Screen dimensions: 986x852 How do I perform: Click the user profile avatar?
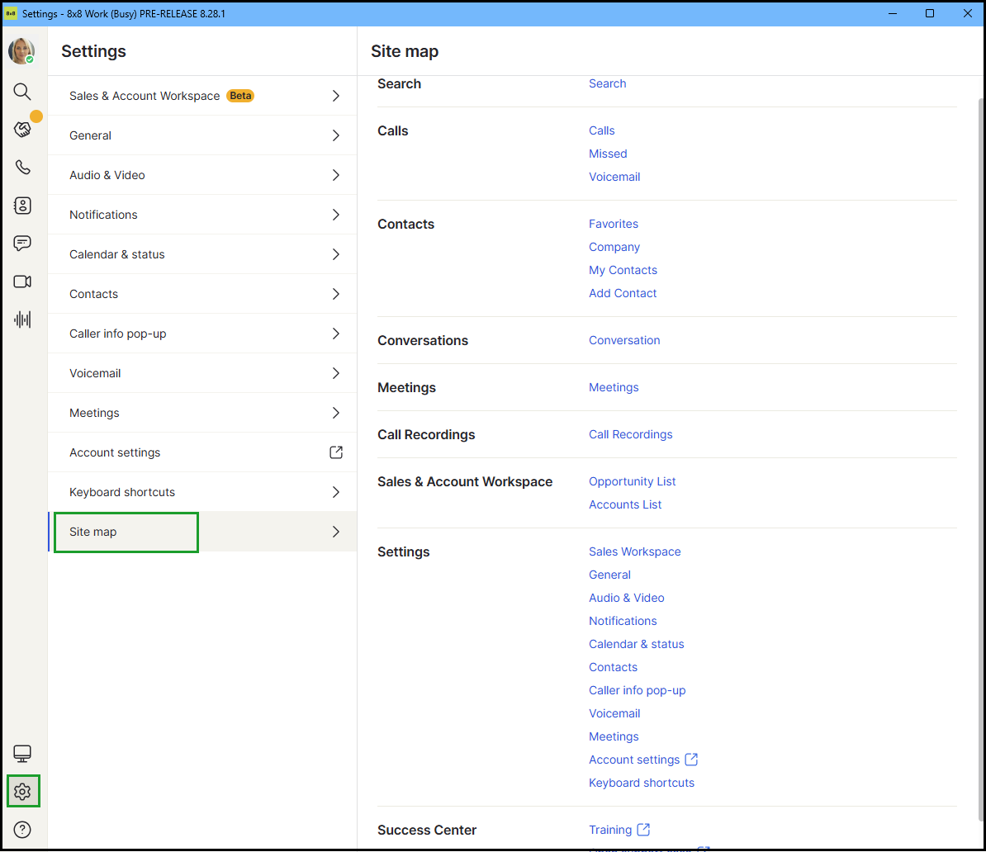click(x=21, y=51)
